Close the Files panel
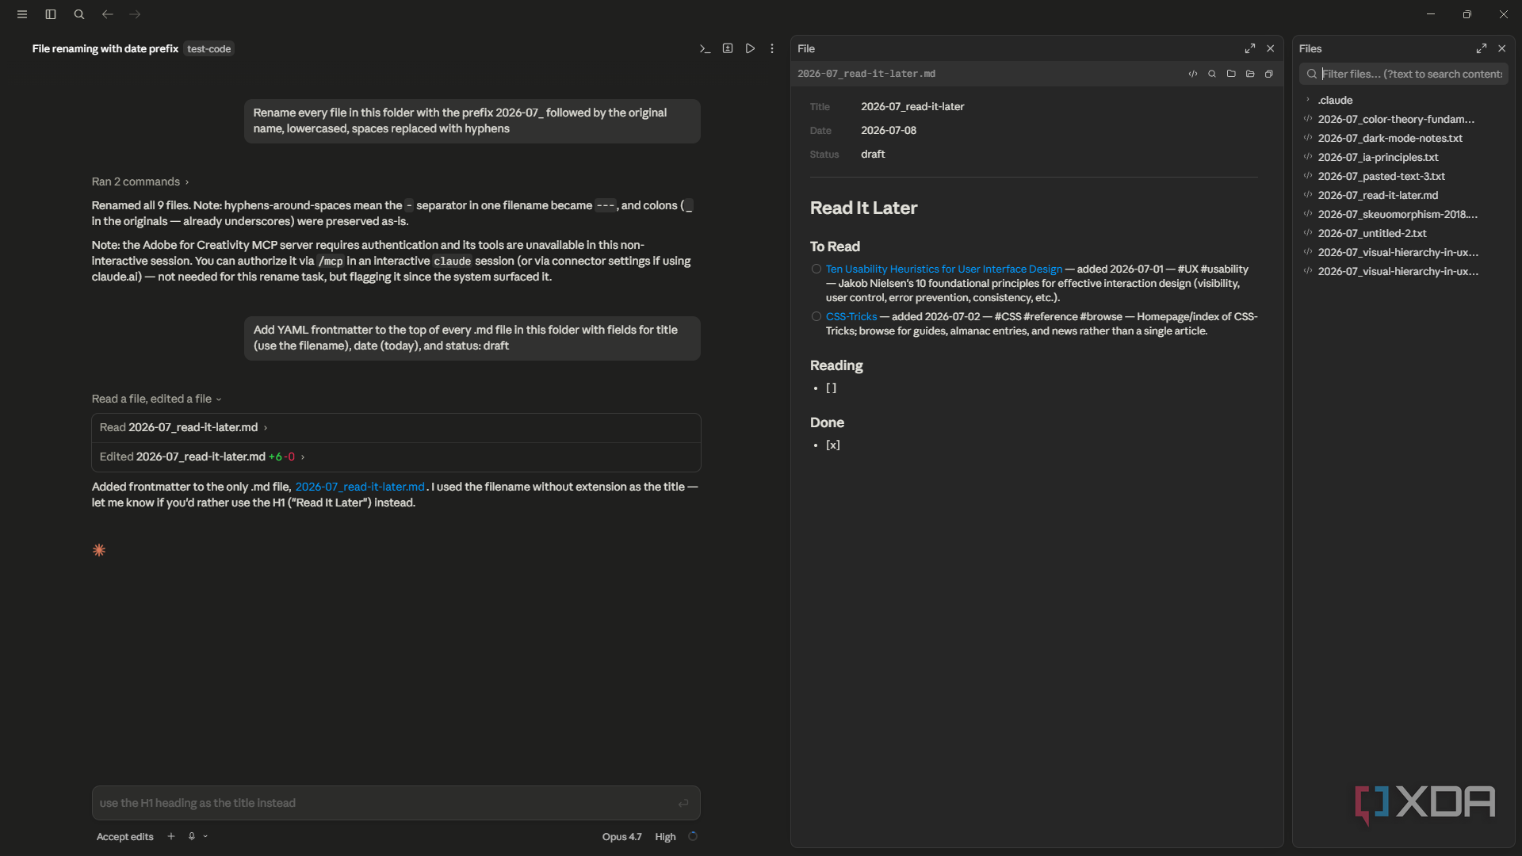 1502,48
